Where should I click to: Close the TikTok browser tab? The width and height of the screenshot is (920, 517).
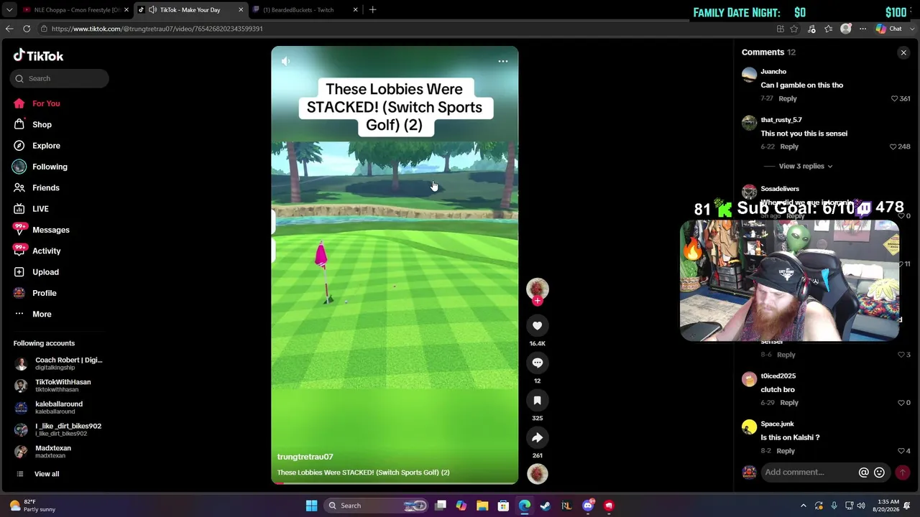tap(240, 10)
